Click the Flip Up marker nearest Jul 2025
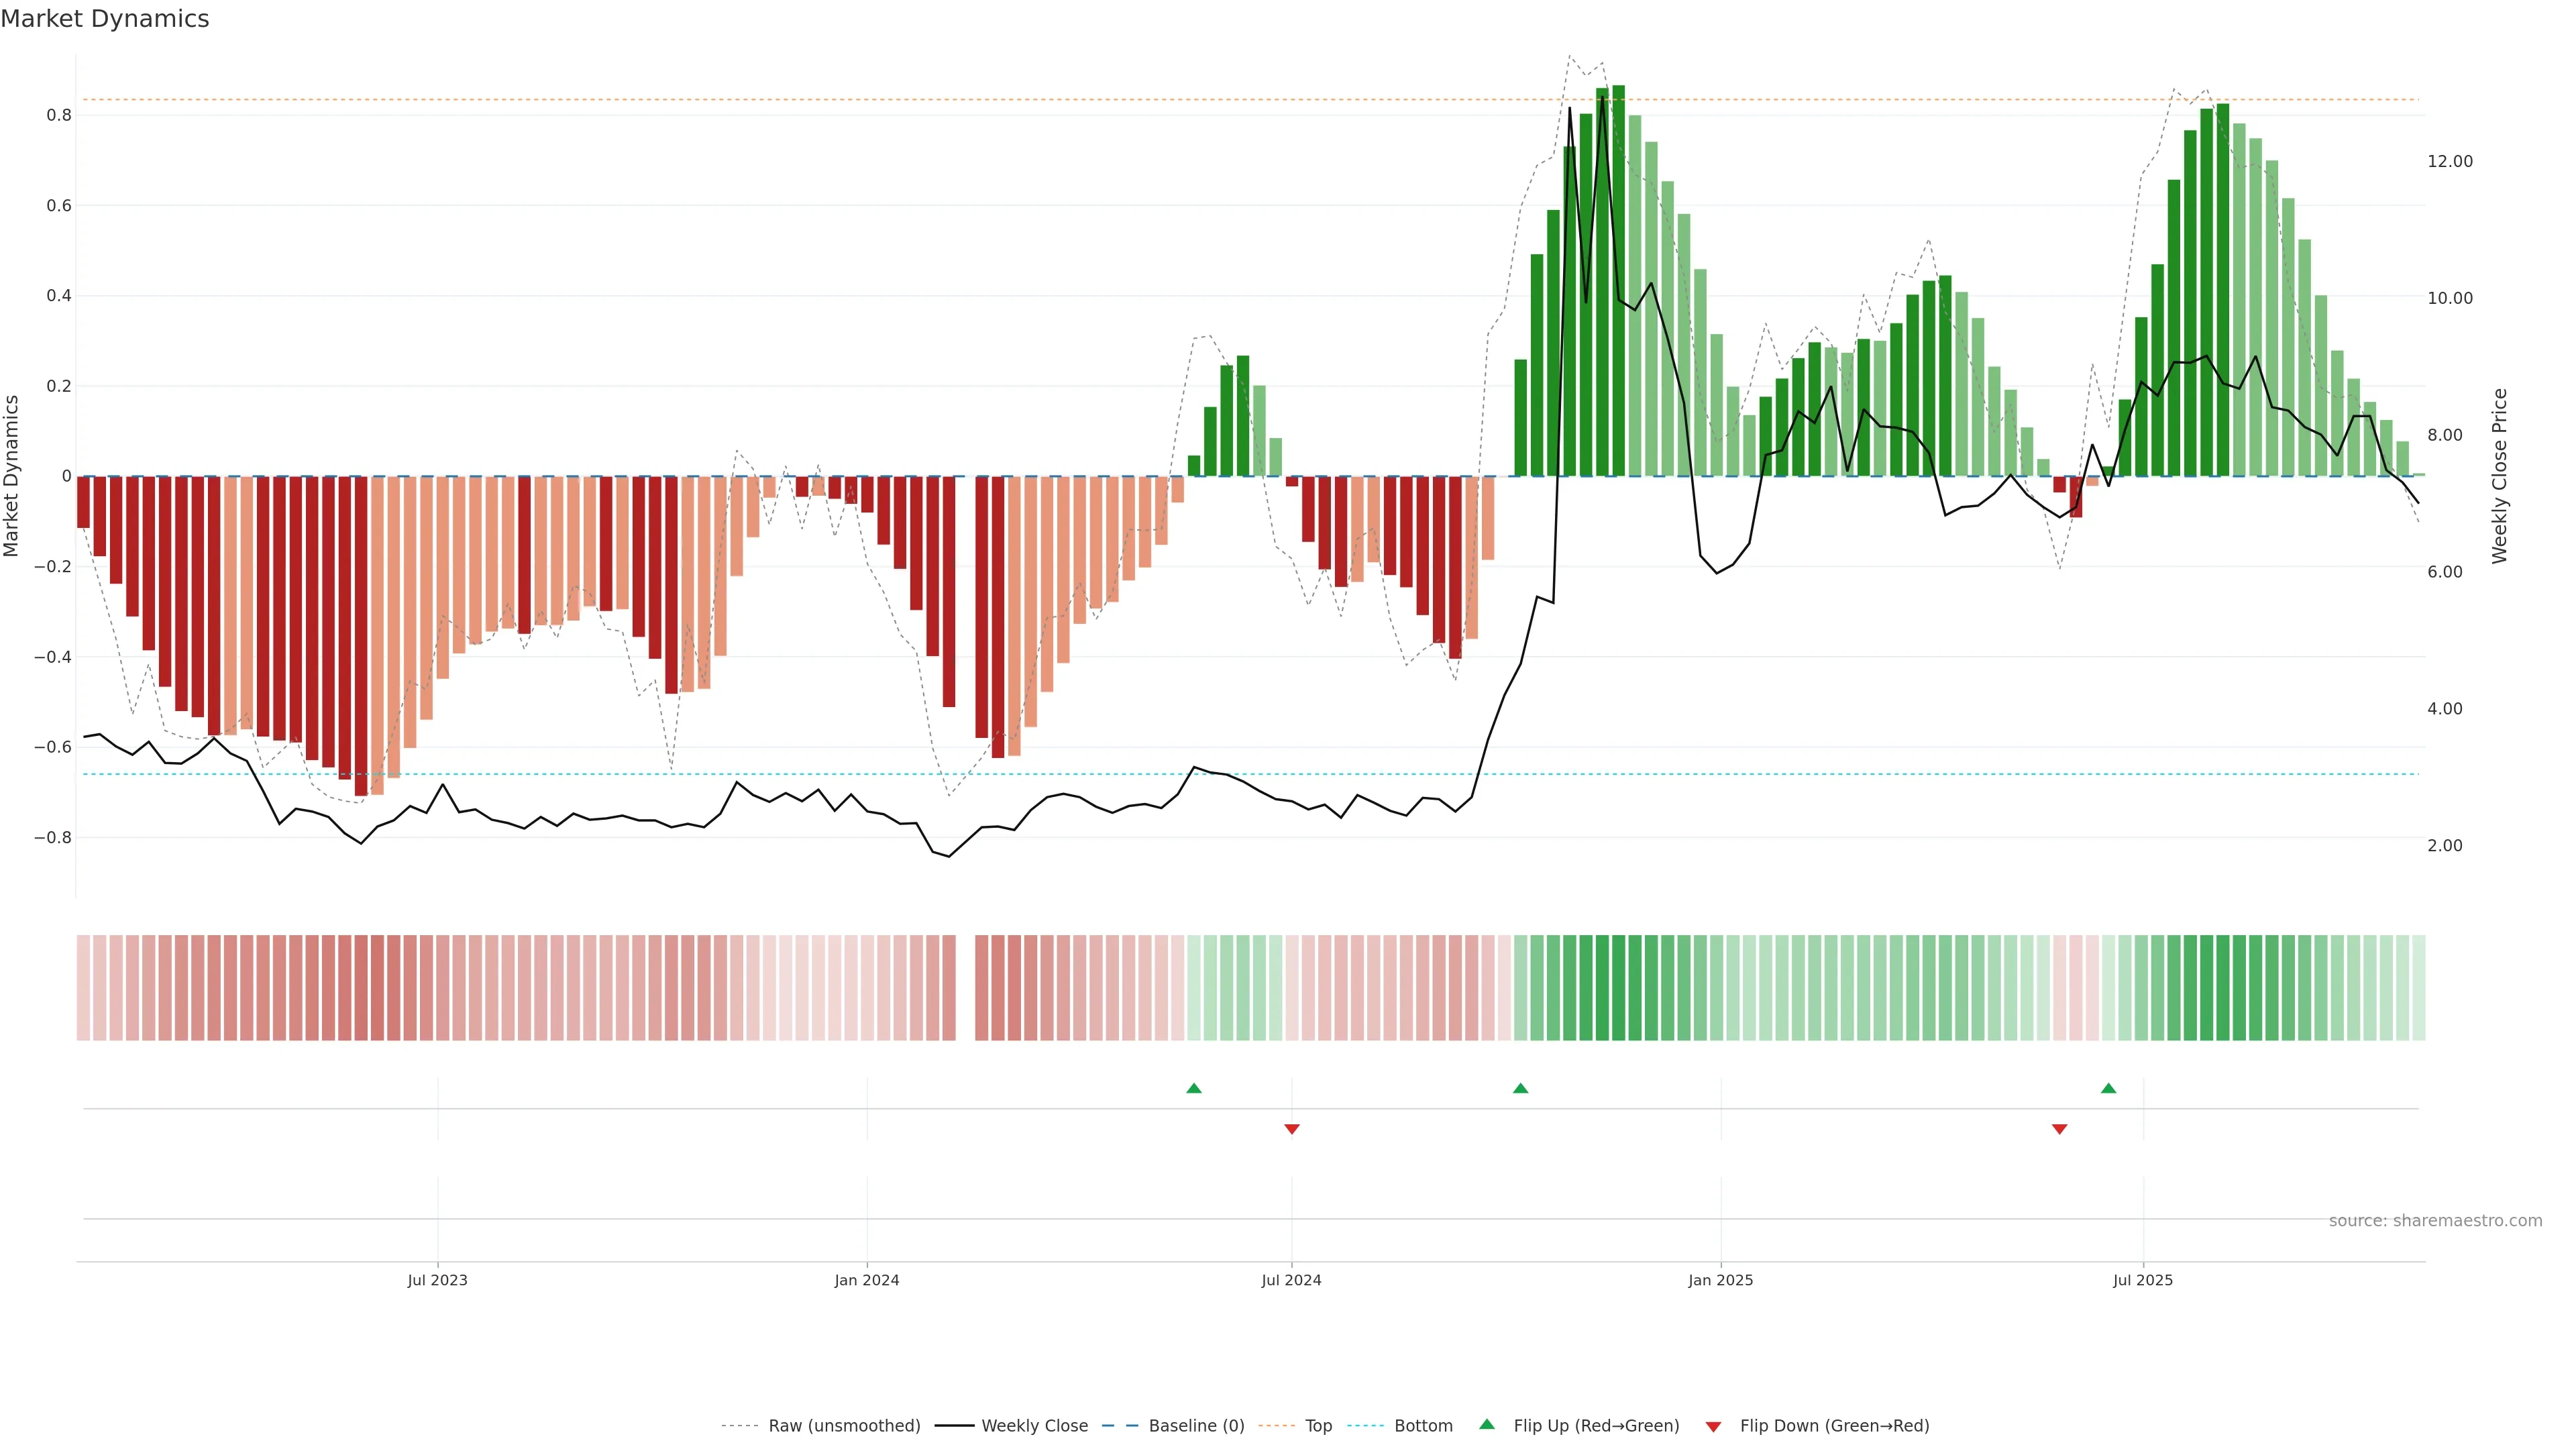The image size is (2576, 1449). coord(2108,1088)
